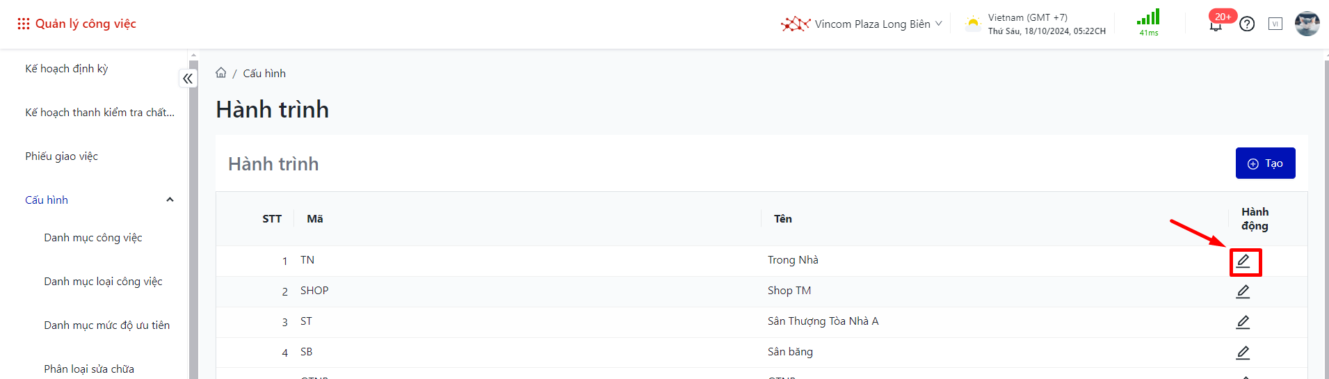
Task: Open Kế hoạch định kỳ menu
Action: 67,69
